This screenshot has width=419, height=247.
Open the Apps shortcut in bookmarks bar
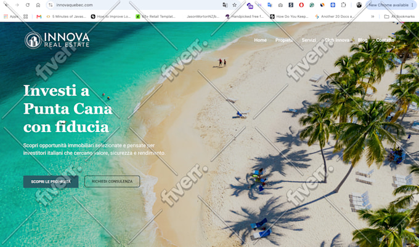tap(11, 17)
